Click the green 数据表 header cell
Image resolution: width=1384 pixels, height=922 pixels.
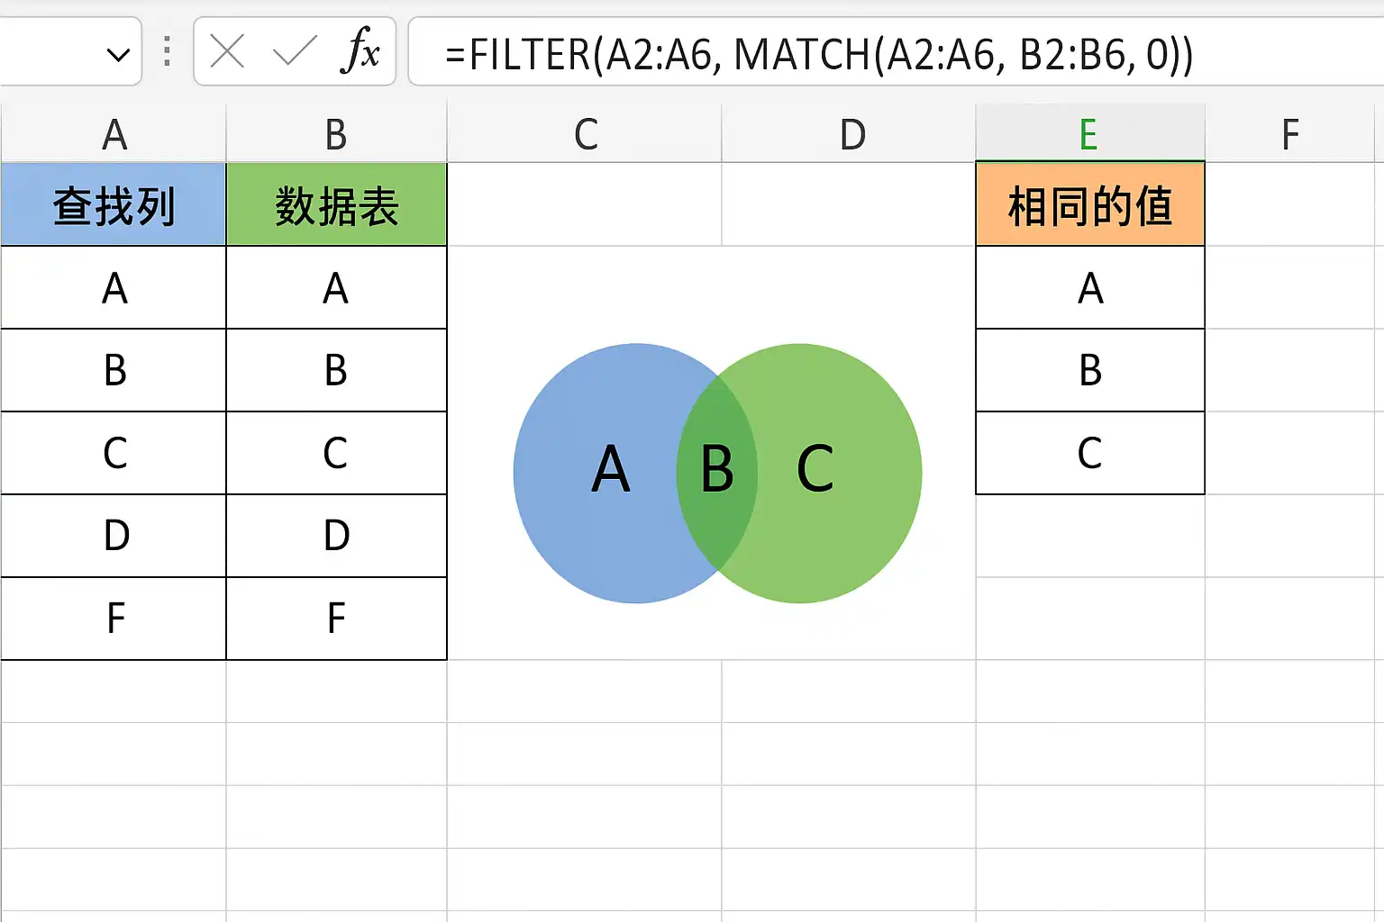click(x=336, y=205)
